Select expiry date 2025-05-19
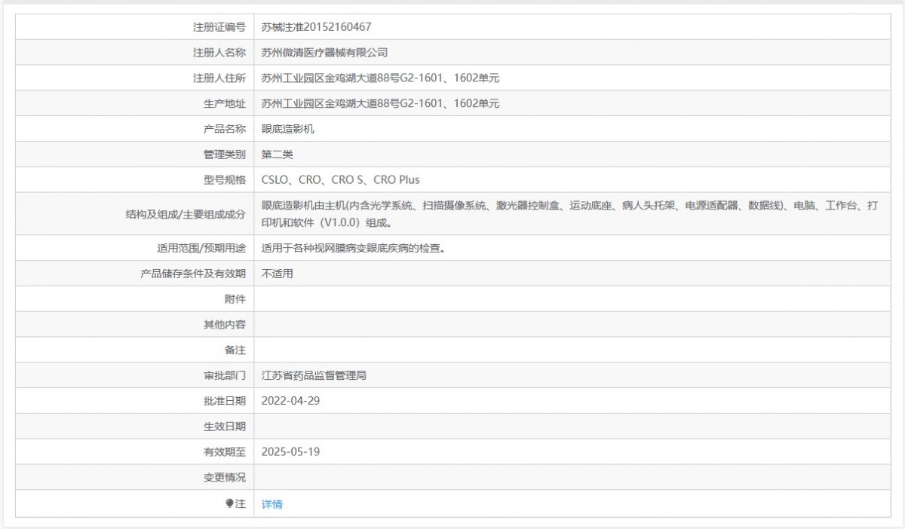 tap(290, 452)
